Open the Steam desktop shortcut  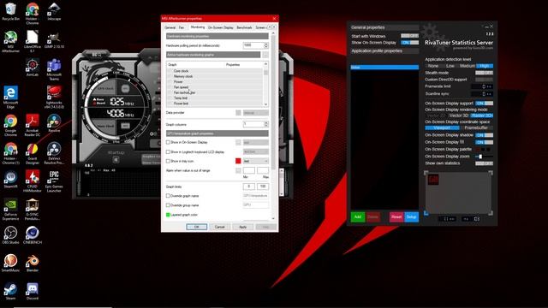(10, 291)
